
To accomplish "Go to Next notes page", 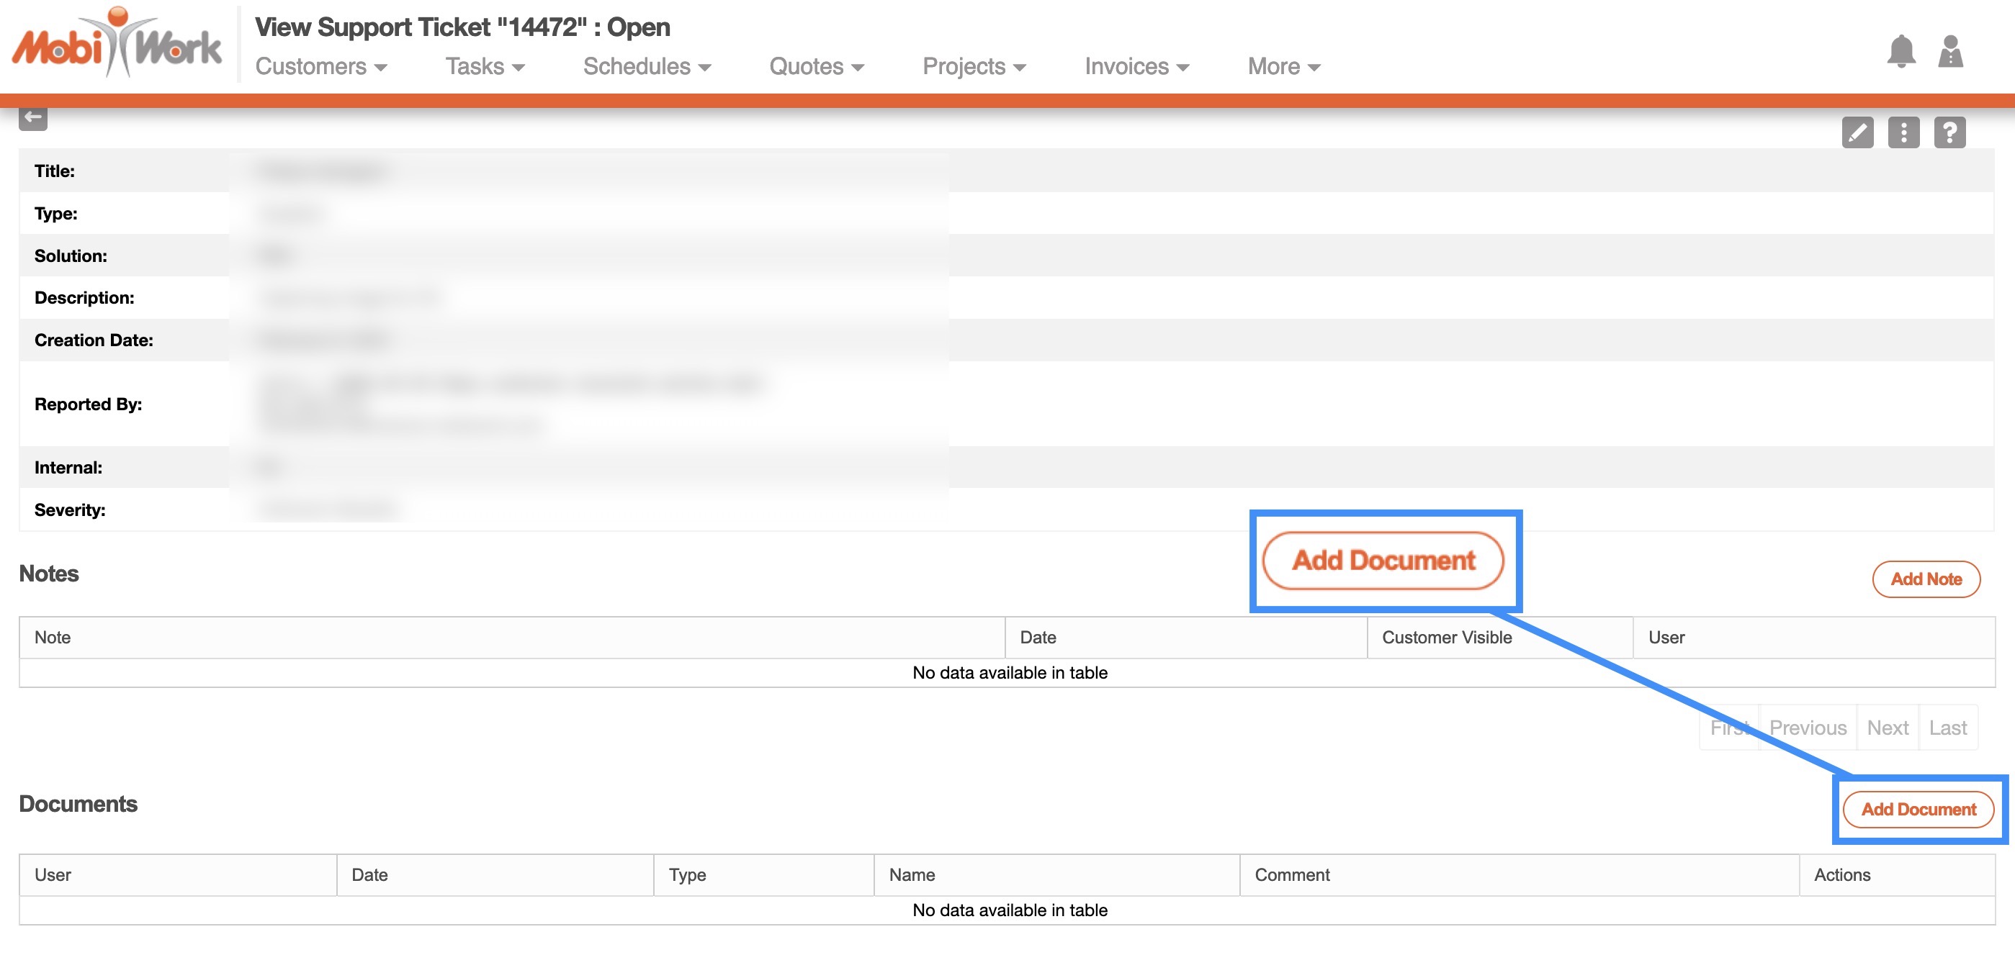I will coord(1887,728).
